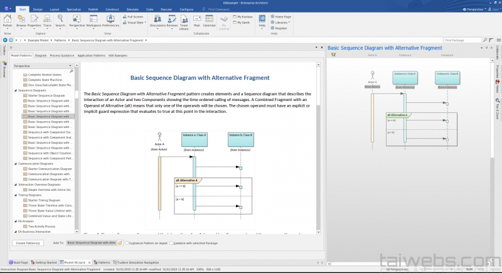This screenshot has height=273, width=502.
Task: Open the Portals ribbon icon
Action: point(8,19)
